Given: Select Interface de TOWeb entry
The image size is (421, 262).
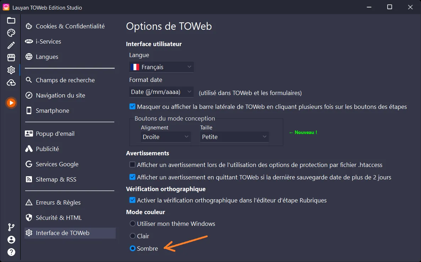Looking at the screenshot, I should pyautogui.click(x=70, y=233).
